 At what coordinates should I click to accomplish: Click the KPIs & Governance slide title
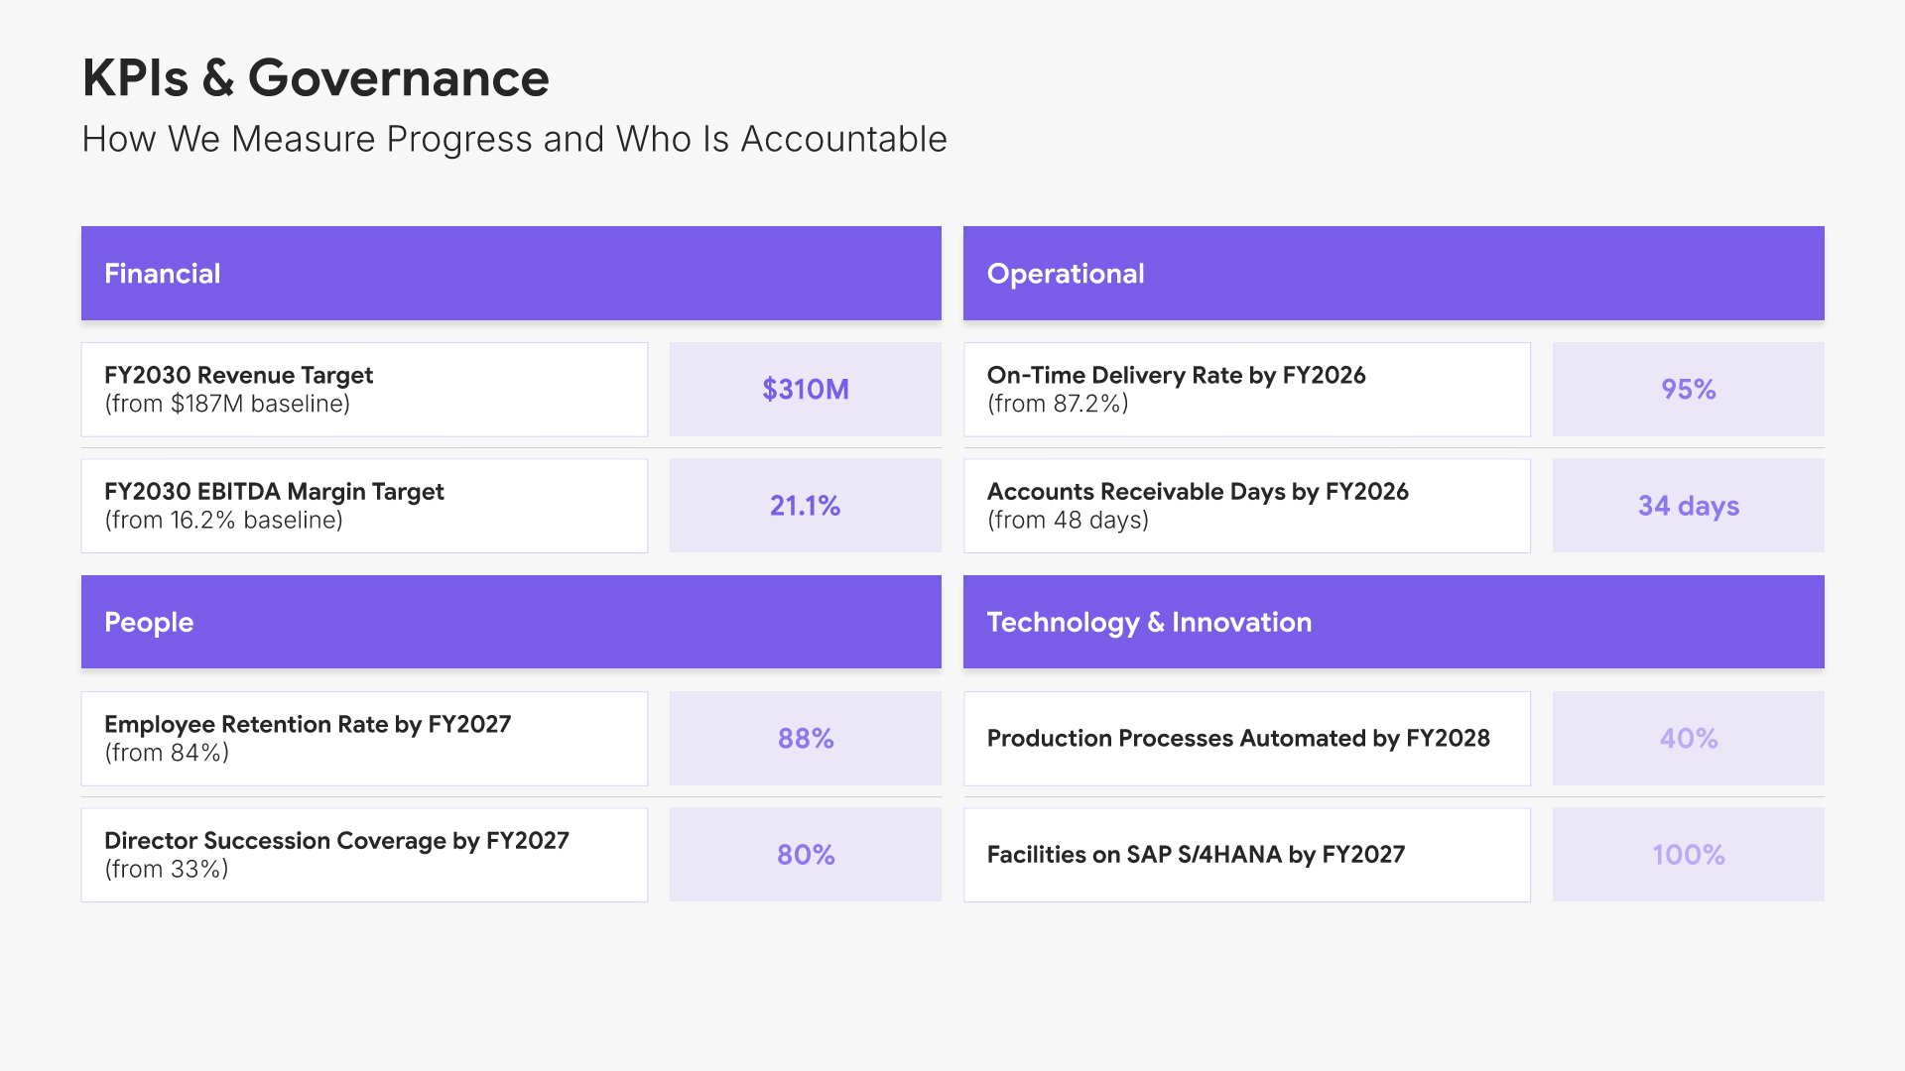point(316,78)
